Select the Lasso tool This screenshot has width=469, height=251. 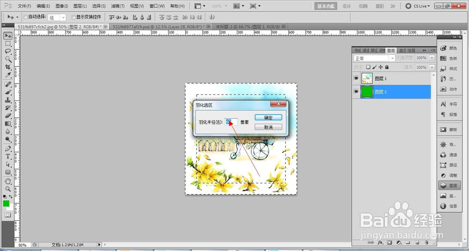tap(8, 51)
